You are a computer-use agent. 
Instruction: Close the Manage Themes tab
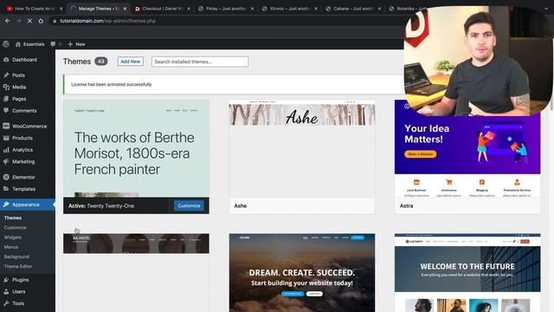tap(125, 9)
